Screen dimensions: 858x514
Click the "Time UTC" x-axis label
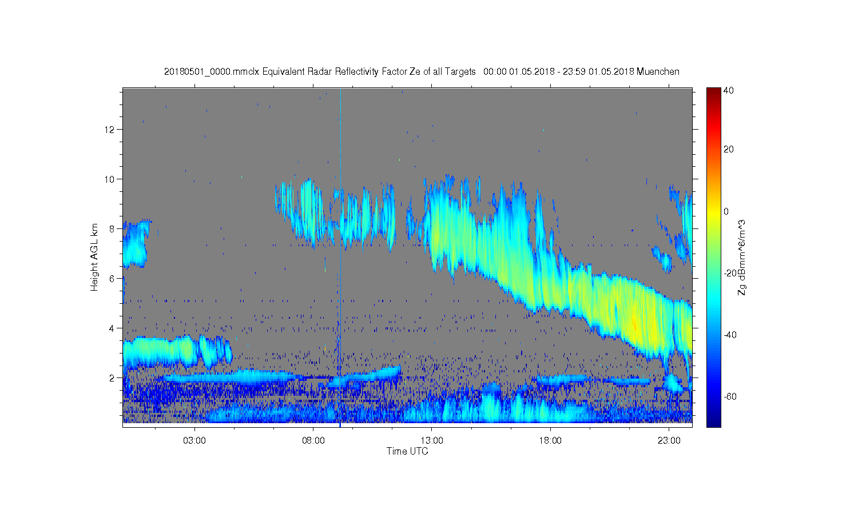[x=407, y=451]
